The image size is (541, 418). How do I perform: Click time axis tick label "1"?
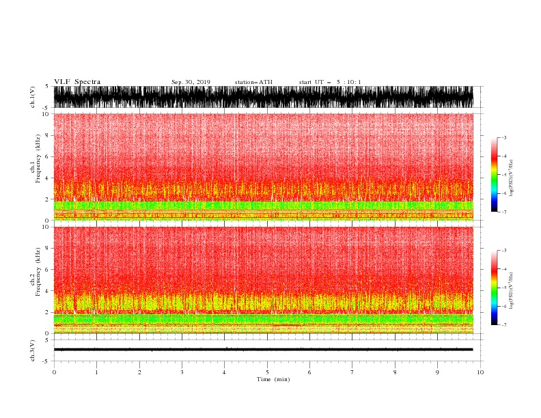pos(96,372)
